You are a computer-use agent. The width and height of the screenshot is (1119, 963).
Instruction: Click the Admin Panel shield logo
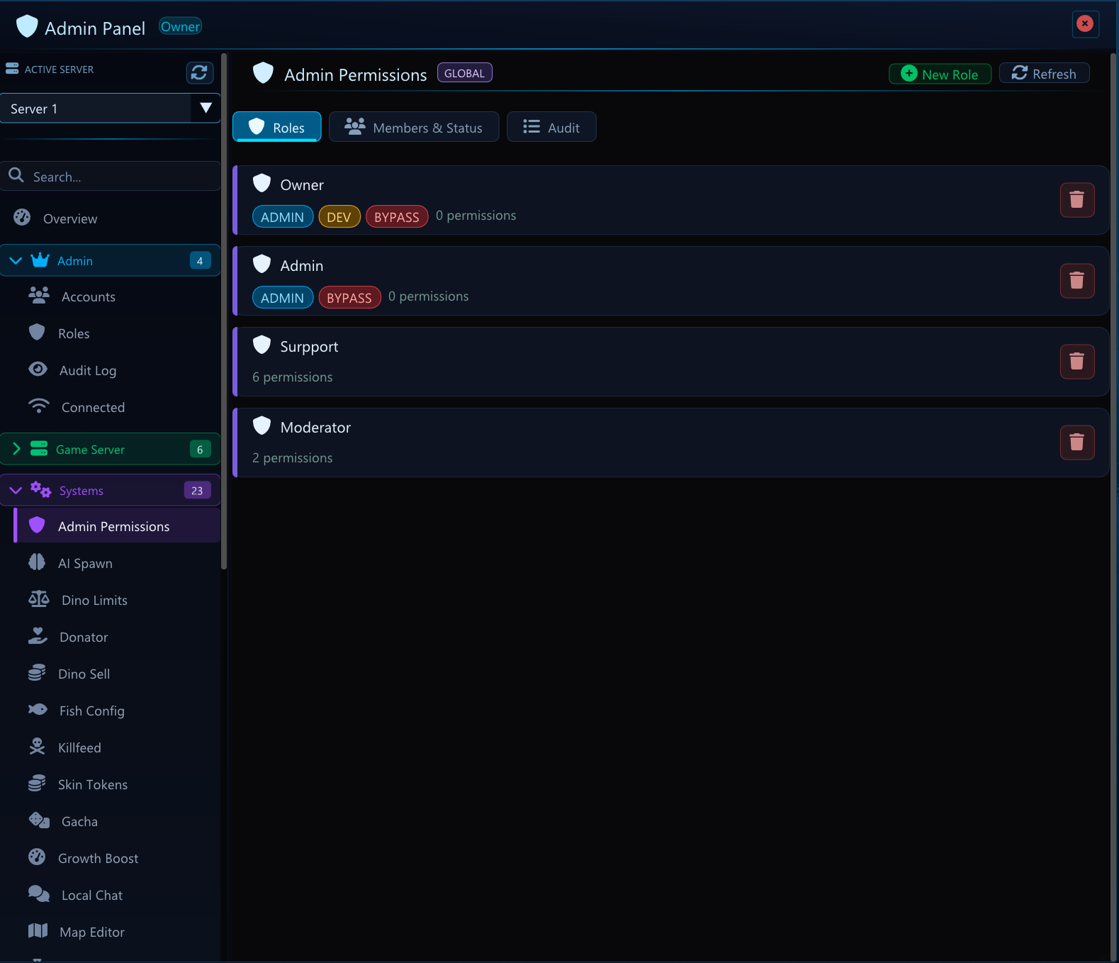click(27, 26)
